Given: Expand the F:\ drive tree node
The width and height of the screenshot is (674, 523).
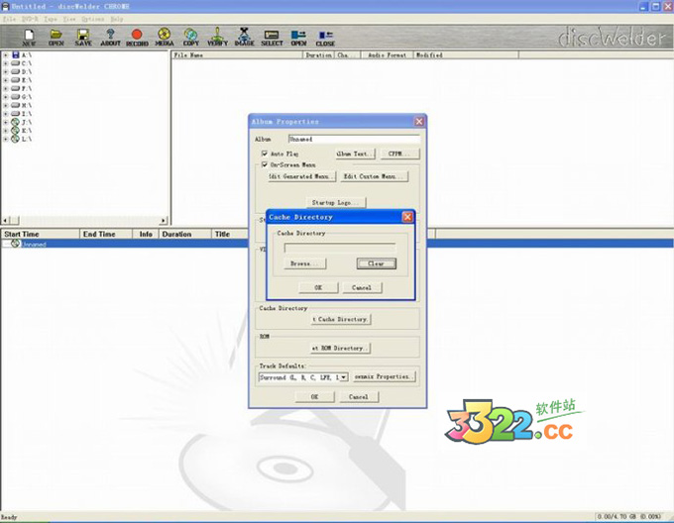Looking at the screenshot, I should [x=6, y=88].
